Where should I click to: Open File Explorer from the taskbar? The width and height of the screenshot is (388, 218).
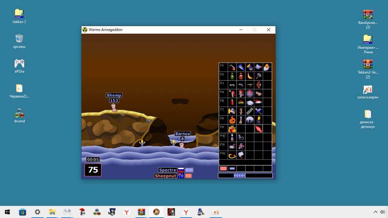[x=52, y=212]
